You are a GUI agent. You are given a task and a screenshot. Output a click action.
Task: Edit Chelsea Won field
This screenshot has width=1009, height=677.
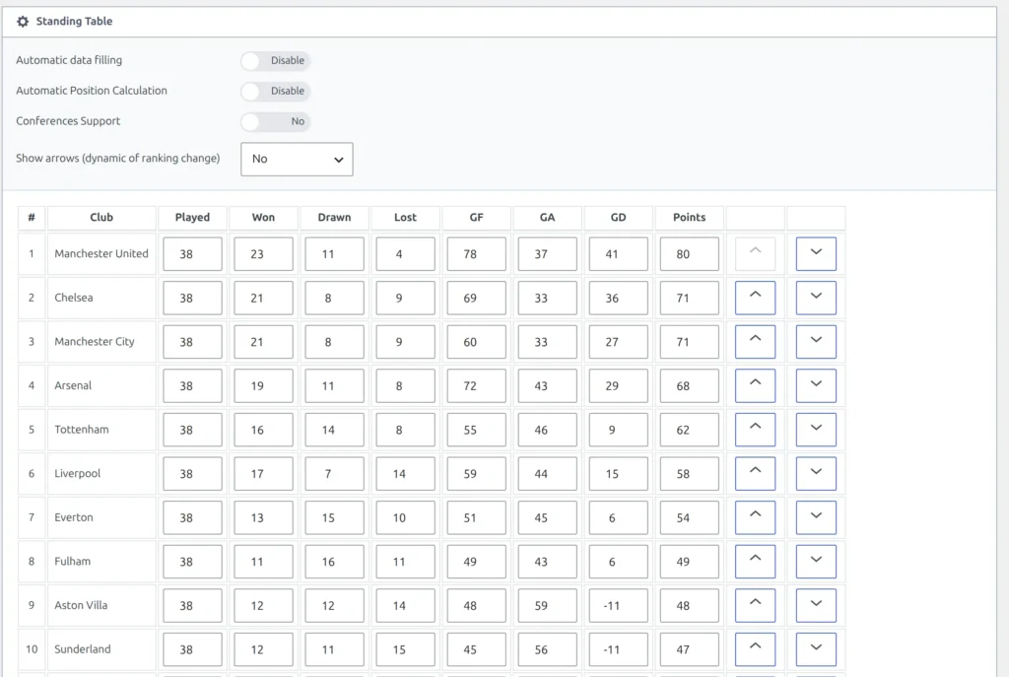[x=263, y=298]
